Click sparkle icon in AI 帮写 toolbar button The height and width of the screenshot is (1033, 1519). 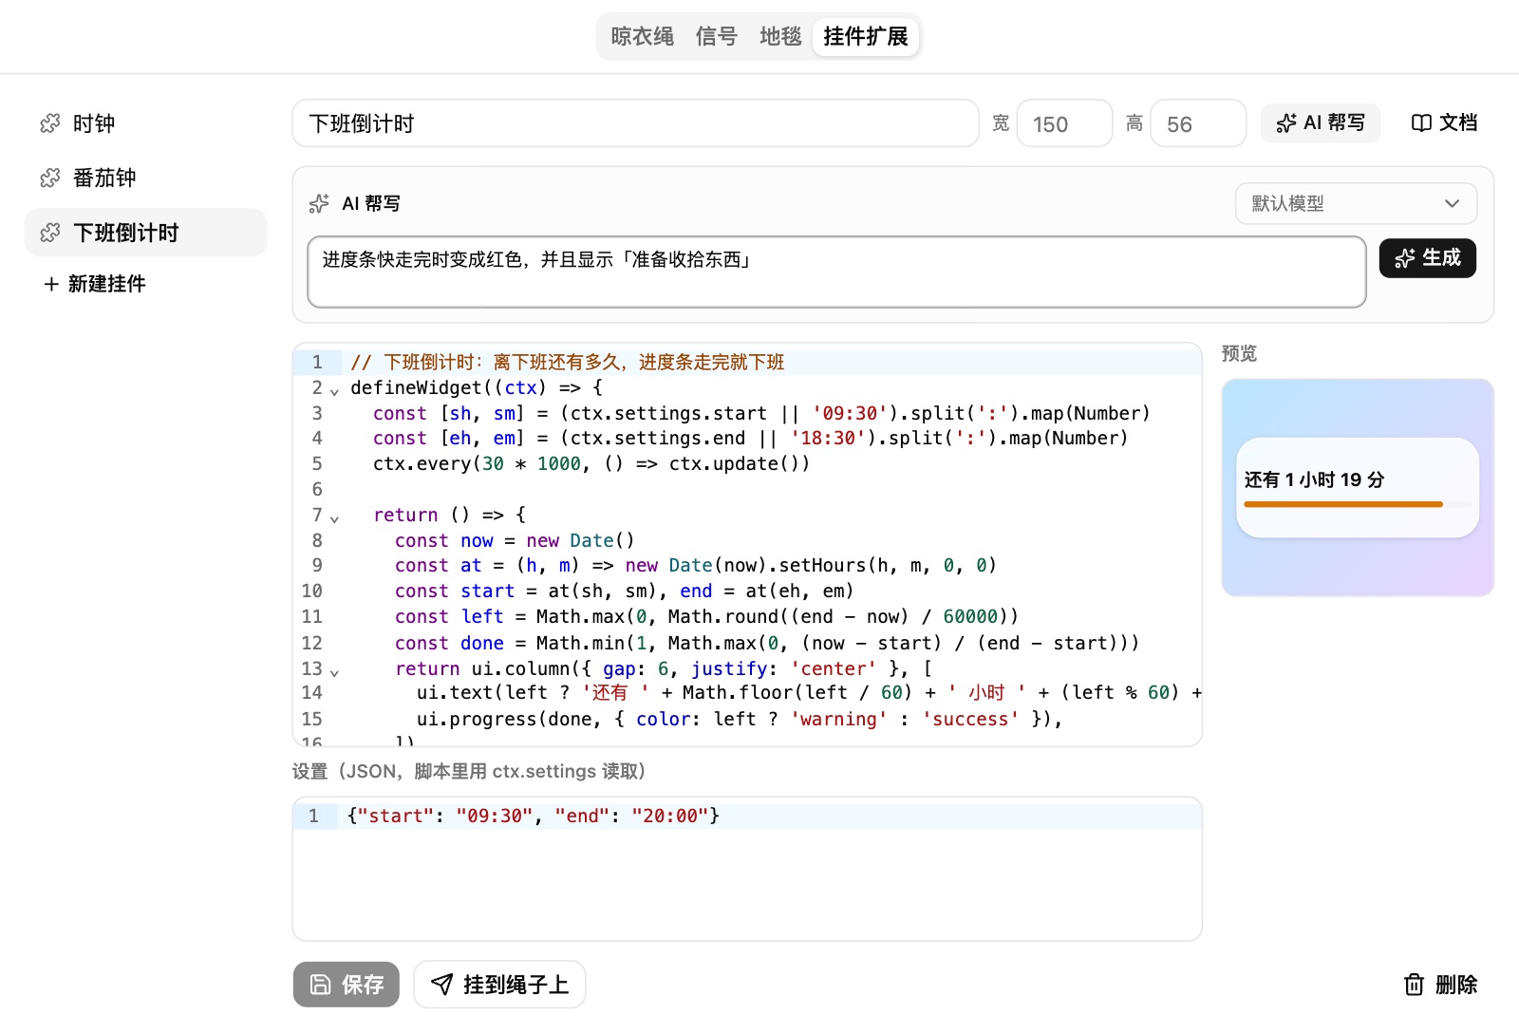(x=1286, y=123)
